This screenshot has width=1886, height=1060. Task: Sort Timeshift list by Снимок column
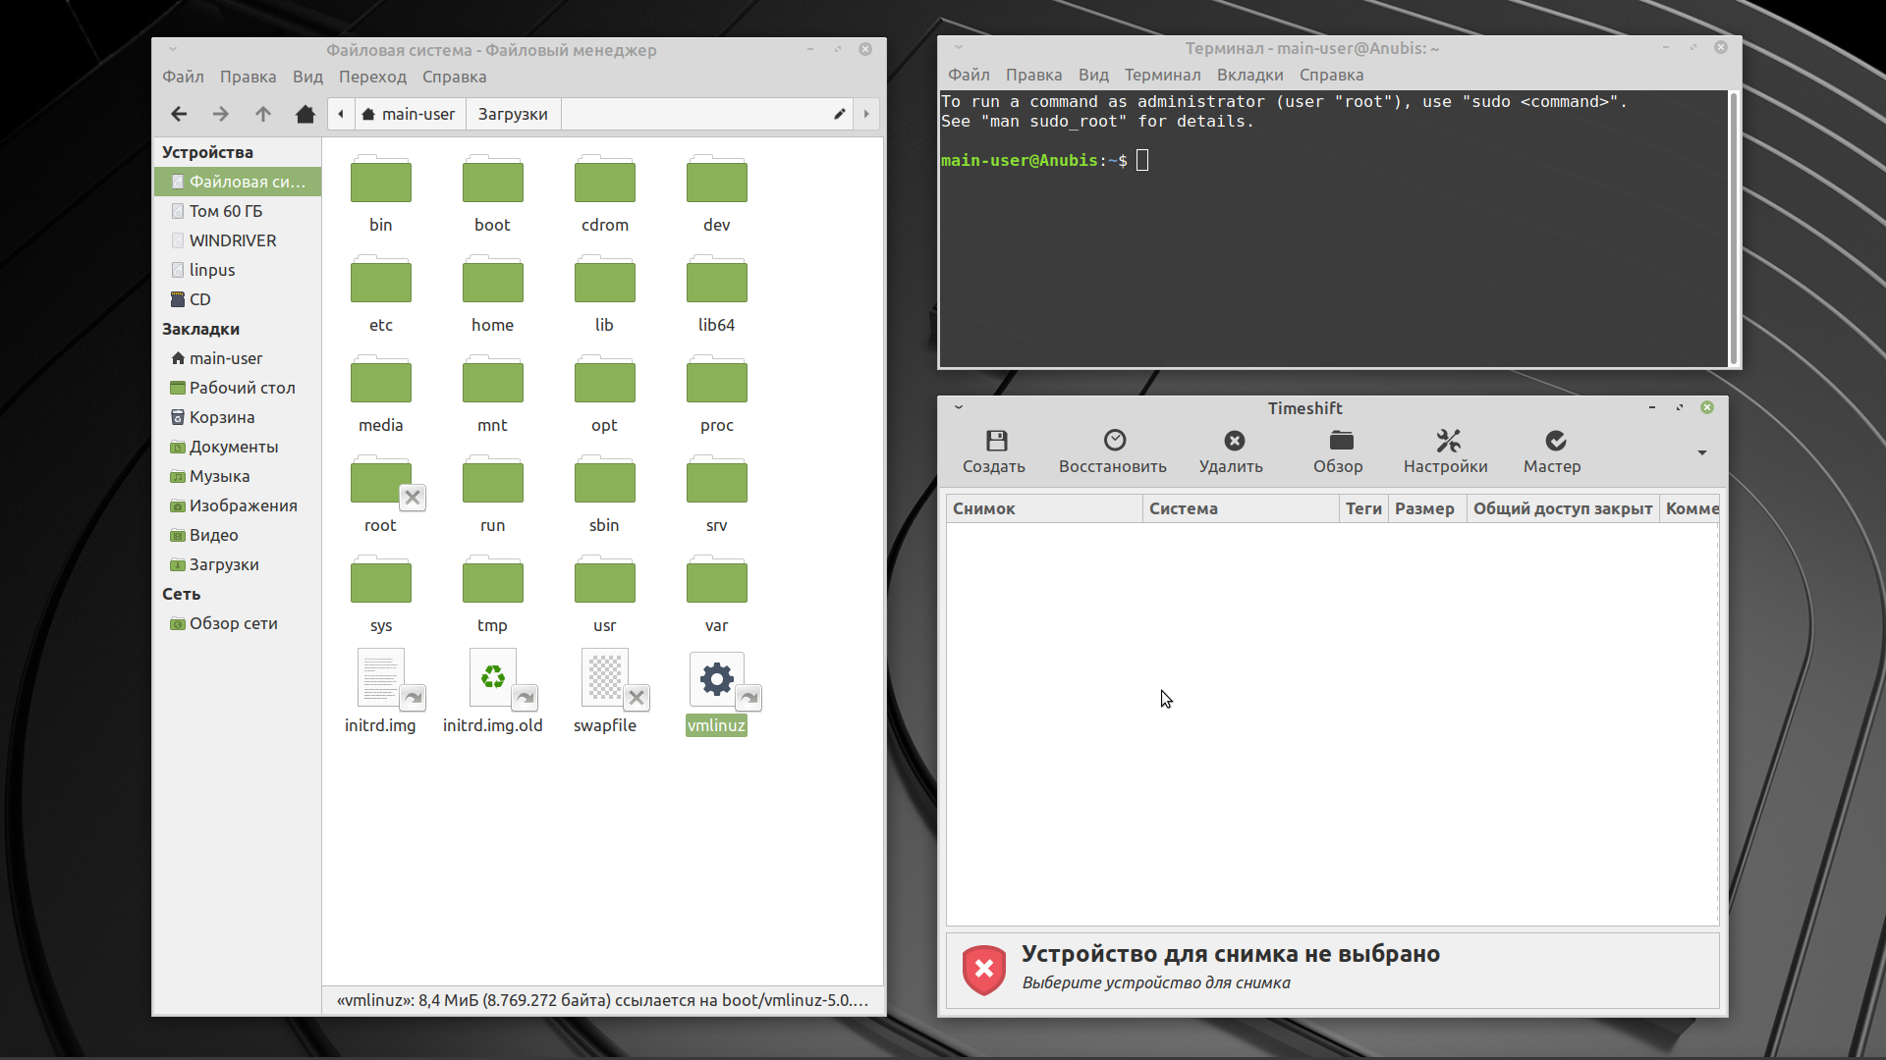(x=1044, y=508)
